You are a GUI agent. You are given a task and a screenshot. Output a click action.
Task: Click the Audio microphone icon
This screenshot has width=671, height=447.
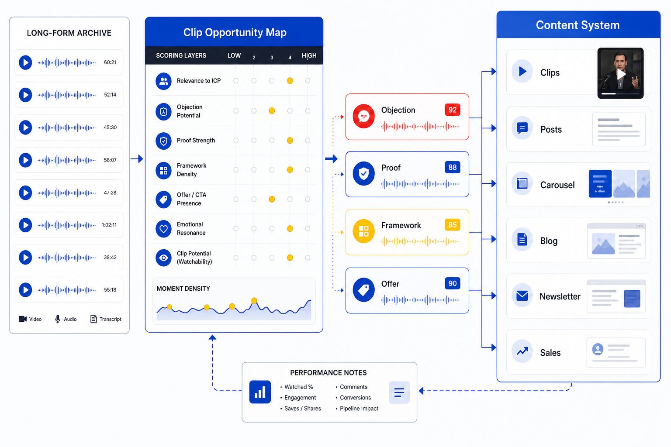[58, 319]
